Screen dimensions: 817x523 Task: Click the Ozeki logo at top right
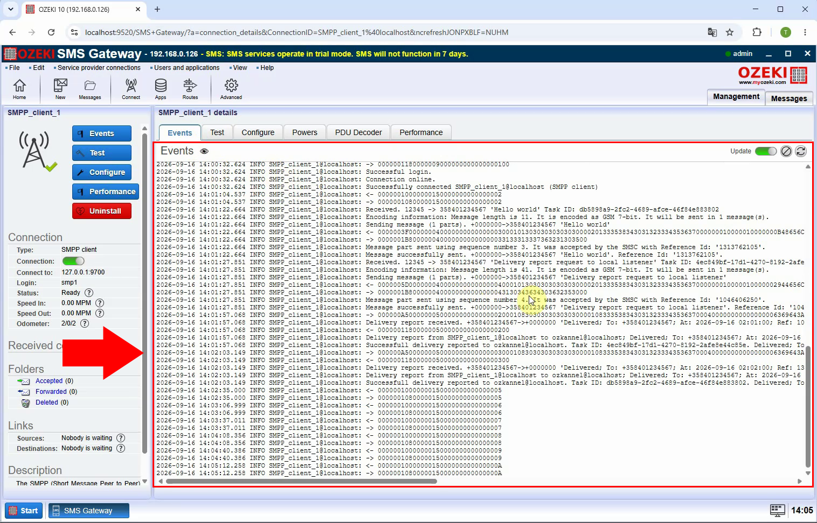tap(773, 75)
